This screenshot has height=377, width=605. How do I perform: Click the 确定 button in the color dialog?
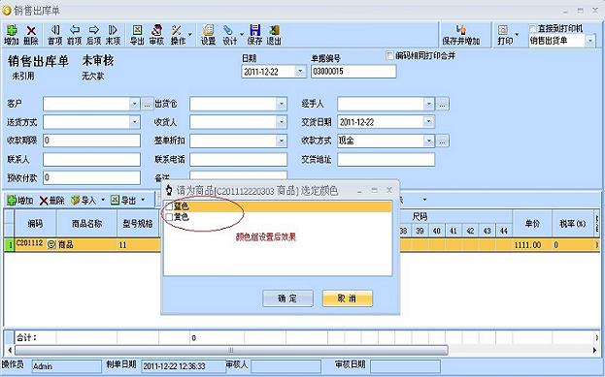[287, 298]
